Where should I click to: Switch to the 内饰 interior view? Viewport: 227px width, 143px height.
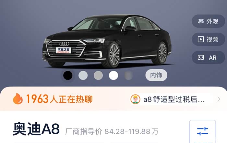point(156,75)
